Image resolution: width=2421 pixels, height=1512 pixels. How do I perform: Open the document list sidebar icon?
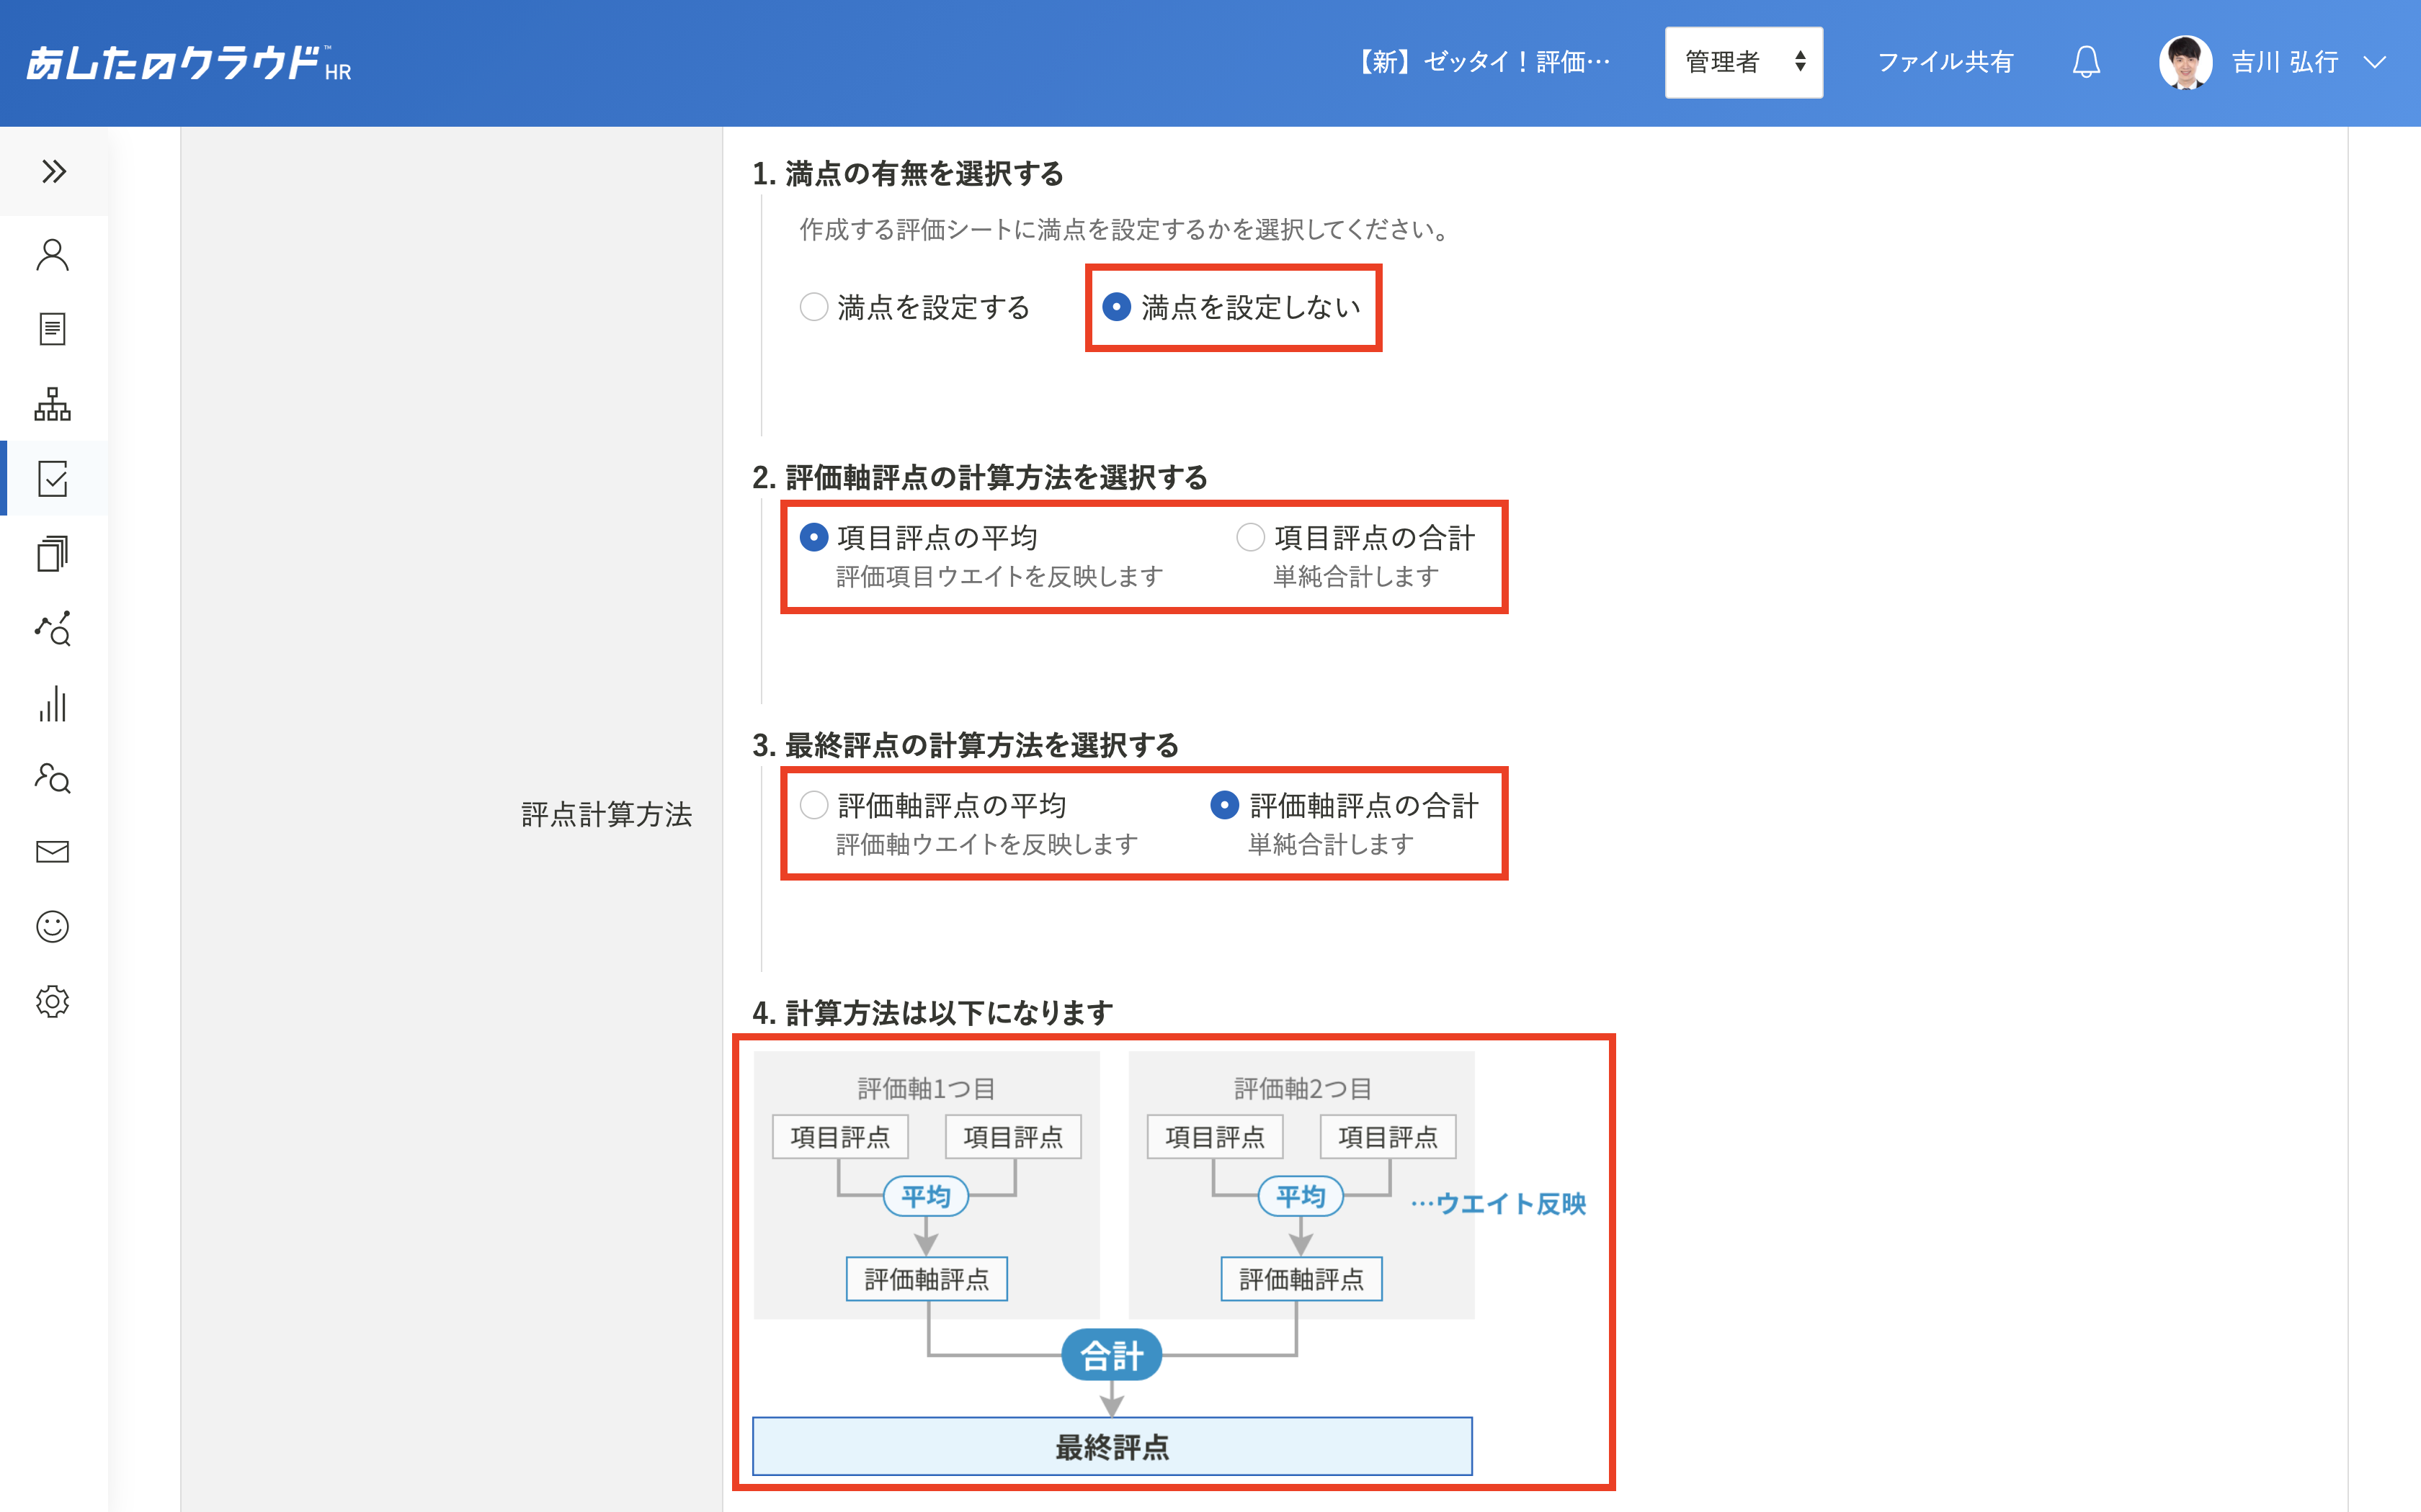[x=53, y=329]
